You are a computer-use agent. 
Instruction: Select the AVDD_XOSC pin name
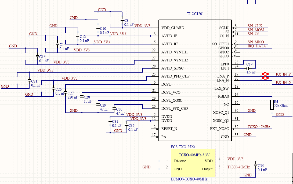click(x=172, y=68)
